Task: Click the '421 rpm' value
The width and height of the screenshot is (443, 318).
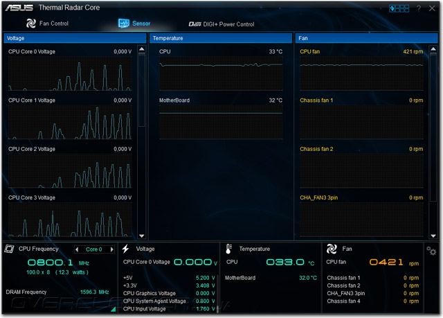Action: (x=413, y=51)
